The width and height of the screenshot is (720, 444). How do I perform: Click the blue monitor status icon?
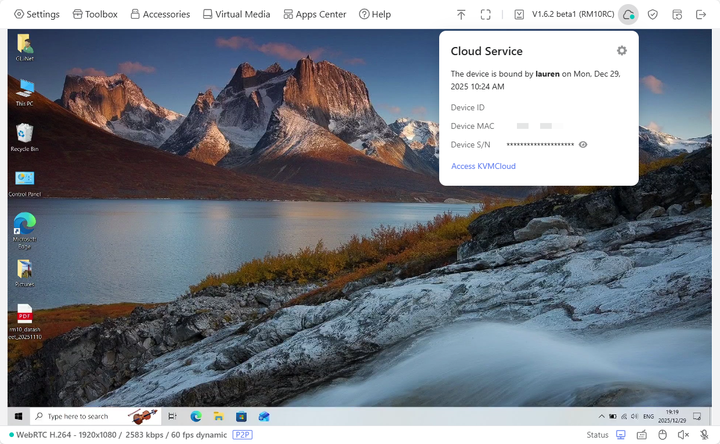[x=621, y=435]
